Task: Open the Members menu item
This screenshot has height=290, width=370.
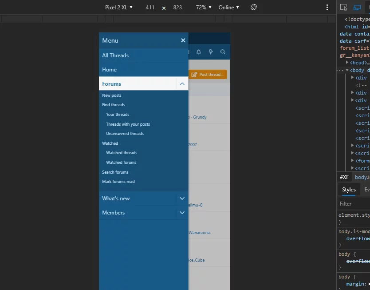Action: [138, 213]
